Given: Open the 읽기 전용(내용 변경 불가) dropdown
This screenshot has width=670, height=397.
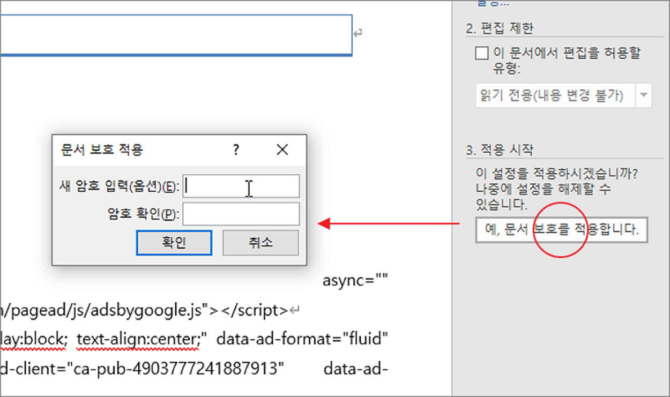Looking at the screenshot, I should (644, 96).
